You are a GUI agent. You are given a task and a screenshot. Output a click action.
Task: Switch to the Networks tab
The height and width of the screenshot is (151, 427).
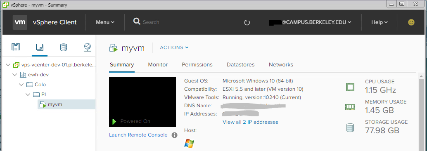coord(281,65)
